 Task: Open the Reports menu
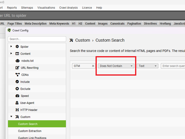(12, 8)
